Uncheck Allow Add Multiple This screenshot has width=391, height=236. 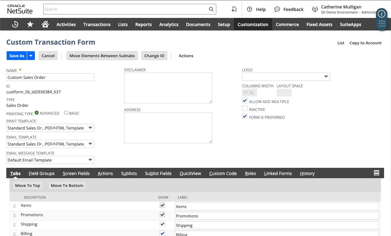[245, 101]
